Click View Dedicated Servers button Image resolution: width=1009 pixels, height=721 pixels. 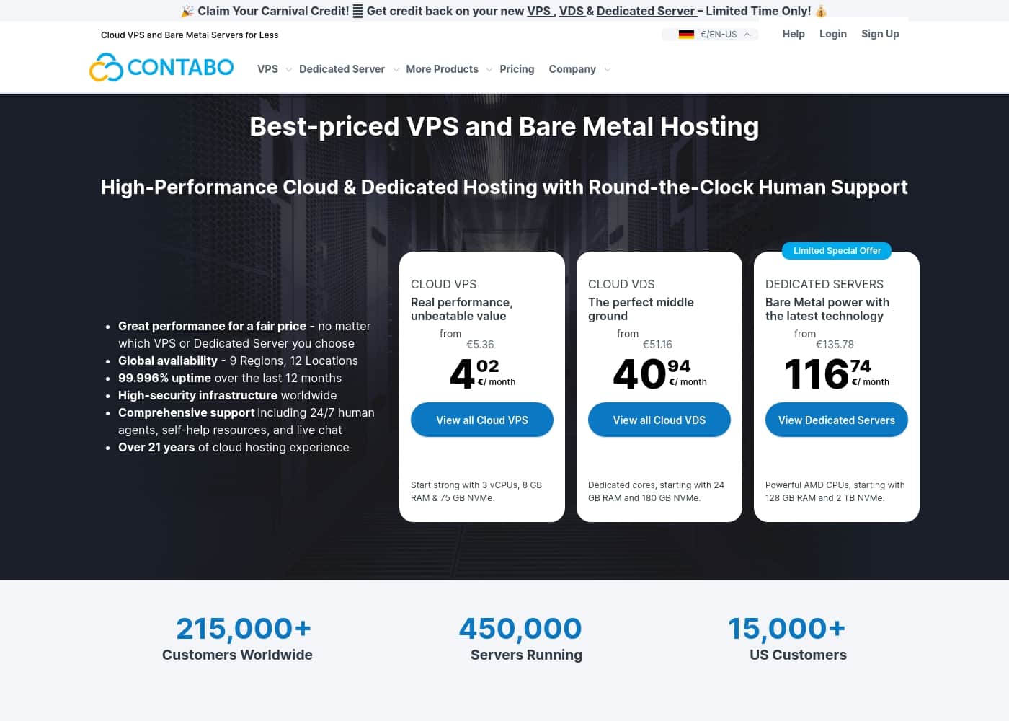point(837,420)
